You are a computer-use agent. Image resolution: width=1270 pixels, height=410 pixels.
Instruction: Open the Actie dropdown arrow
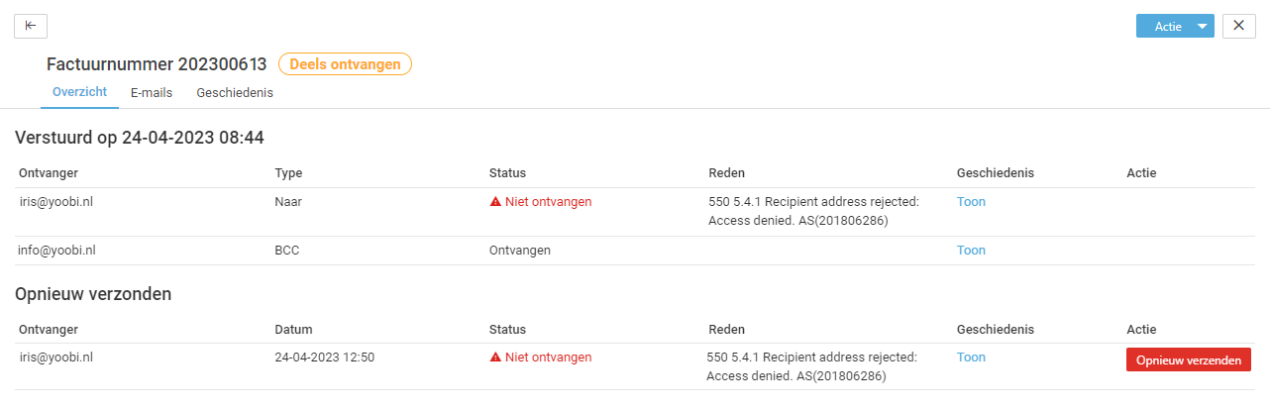tap(1203, 27)
